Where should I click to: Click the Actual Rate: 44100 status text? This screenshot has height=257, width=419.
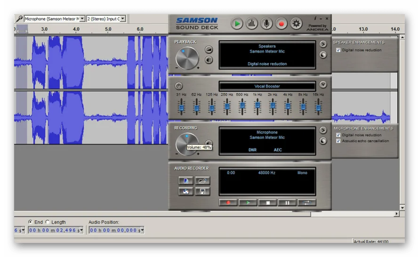click(371, 241)
